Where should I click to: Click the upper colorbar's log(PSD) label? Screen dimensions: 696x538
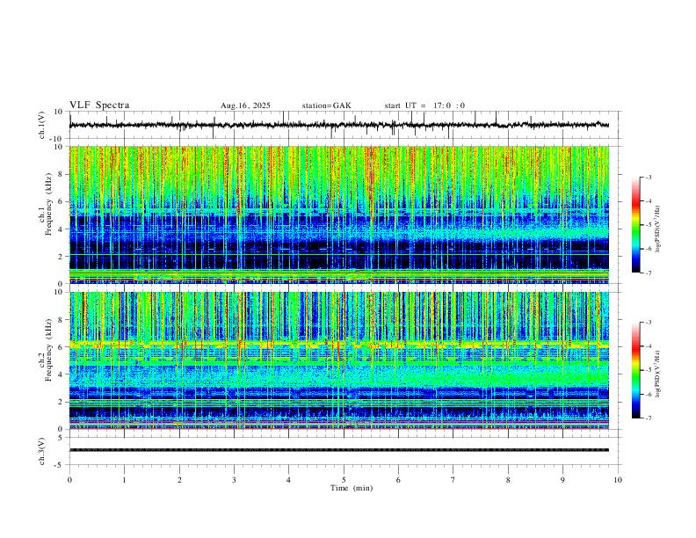tap(658, 229)
